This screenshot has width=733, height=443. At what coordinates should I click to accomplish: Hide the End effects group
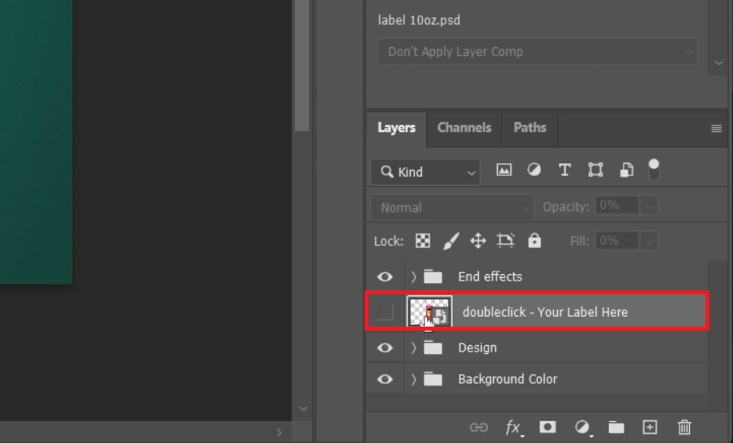pyautogui.click(x=385, y=276)
